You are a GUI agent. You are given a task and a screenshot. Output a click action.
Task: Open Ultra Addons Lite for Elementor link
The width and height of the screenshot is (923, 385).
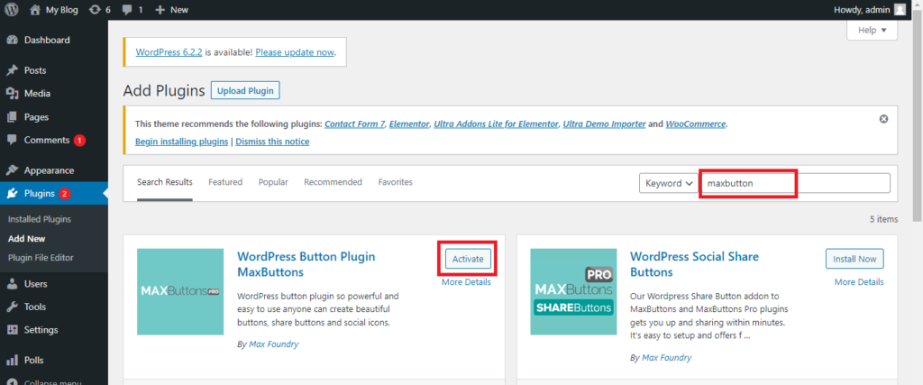pyautogui.click(x=496, y=124)
